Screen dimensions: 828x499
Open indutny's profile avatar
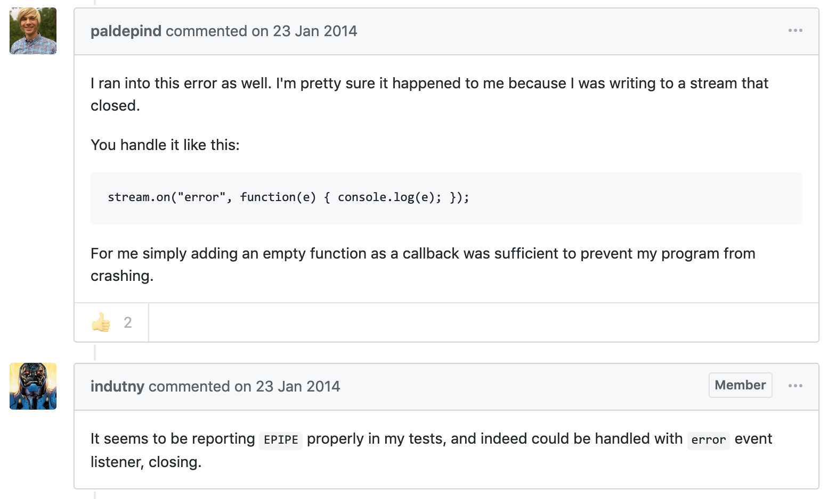tap(33, 386)
